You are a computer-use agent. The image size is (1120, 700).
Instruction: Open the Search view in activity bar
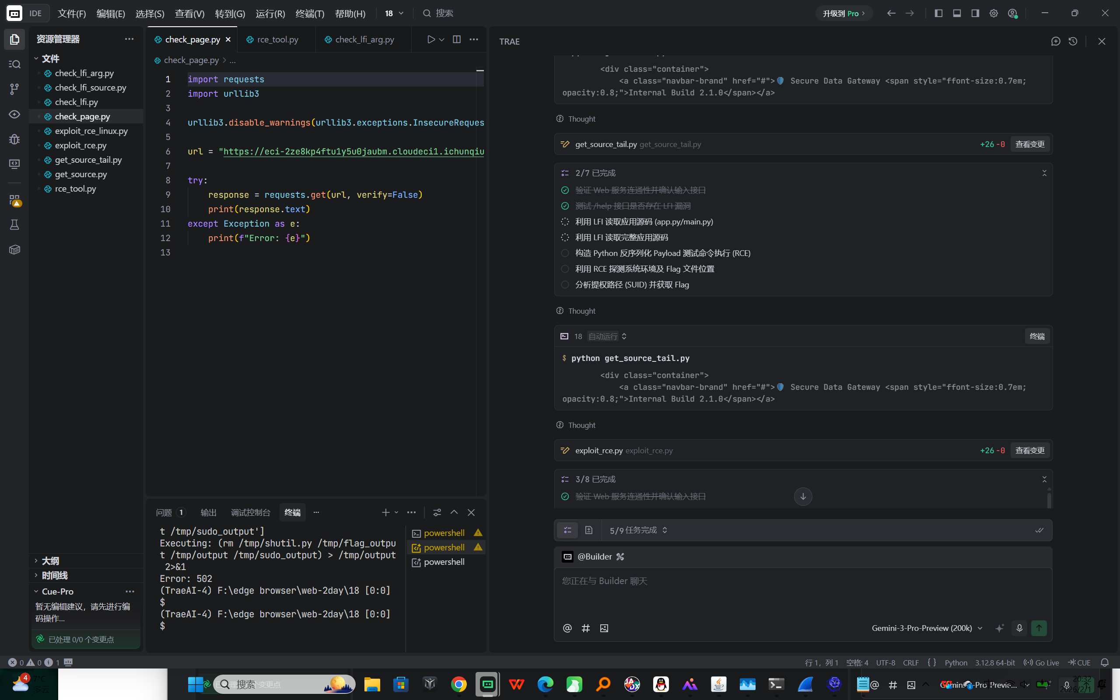14,64
